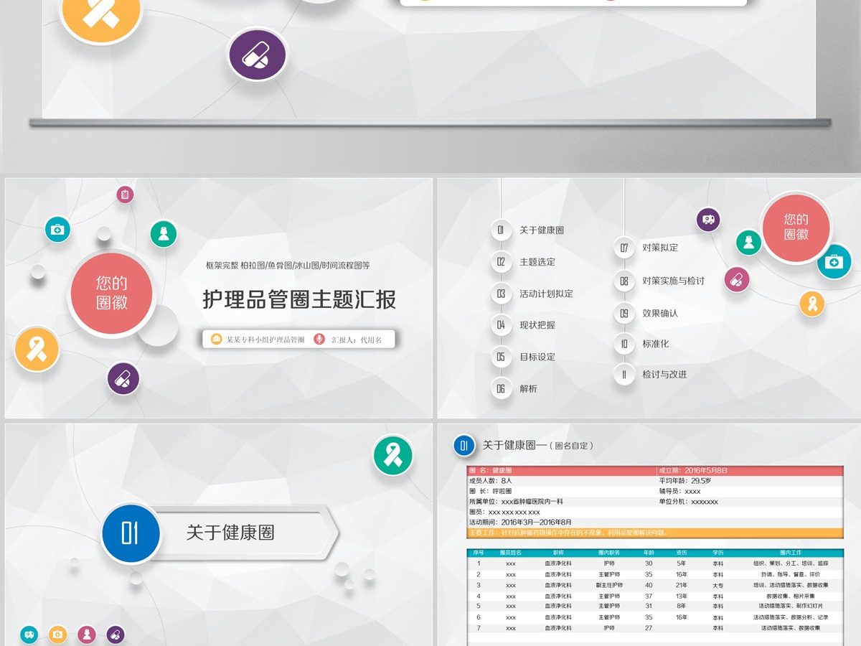The image size is (861, 646).
Task: Click the text 某某专科小组护理品管圈
Action: coord(265,340)
